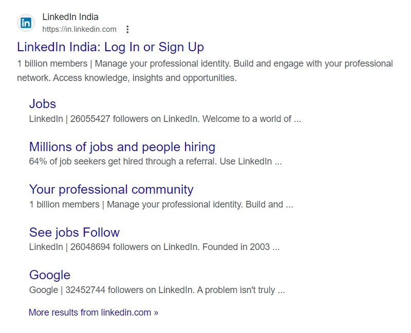Click the LinkedIn favicon logo

(26, 23)
